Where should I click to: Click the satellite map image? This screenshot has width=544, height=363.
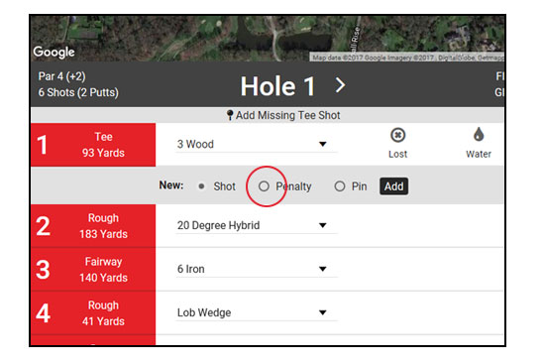(x=268, y=39)
